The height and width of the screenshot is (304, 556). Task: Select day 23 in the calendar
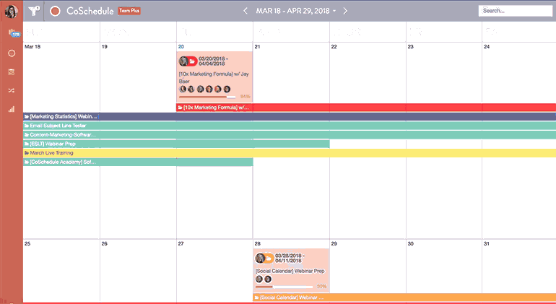click(411, 46)
